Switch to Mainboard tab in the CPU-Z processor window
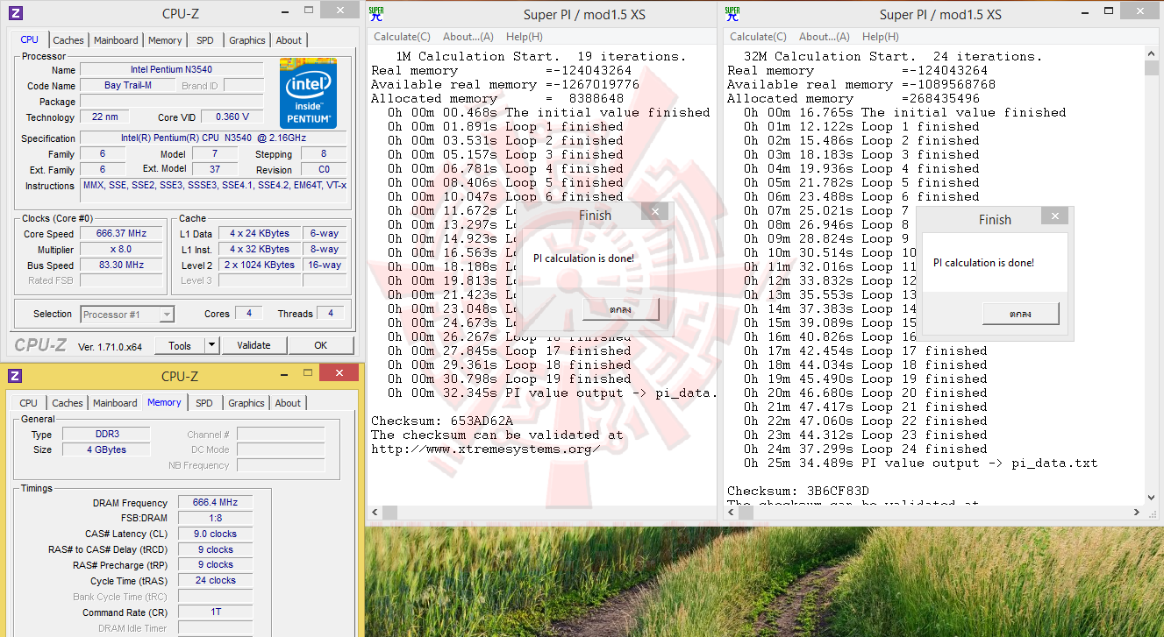Screen dimensions: 1164x637 point(116,40)
